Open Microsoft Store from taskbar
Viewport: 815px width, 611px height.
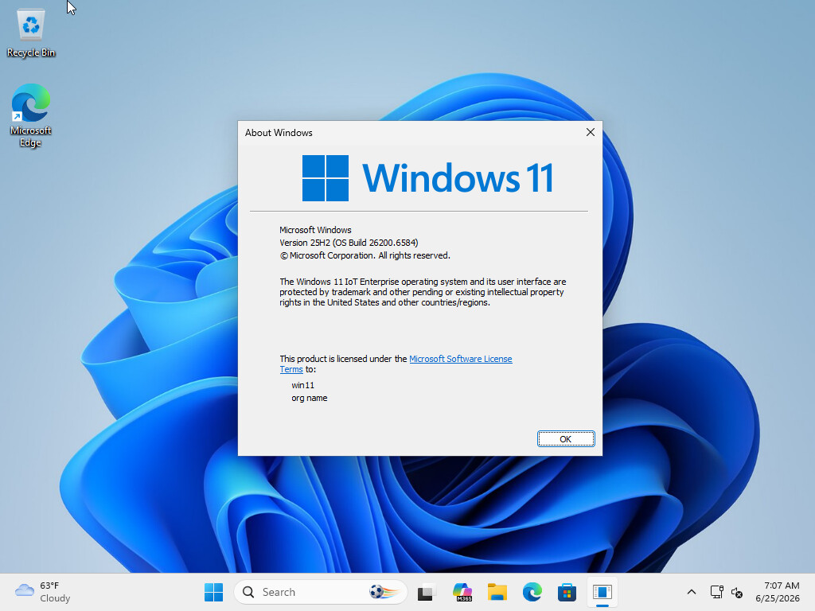(x=567, y=592)
